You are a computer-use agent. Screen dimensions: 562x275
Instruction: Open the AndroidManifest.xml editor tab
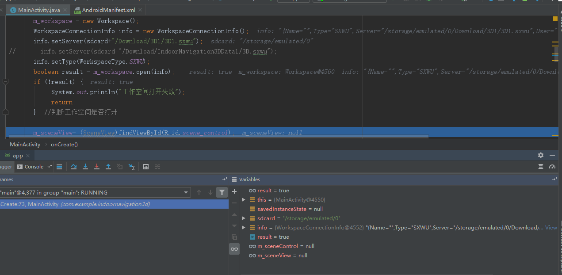(108, 10)
